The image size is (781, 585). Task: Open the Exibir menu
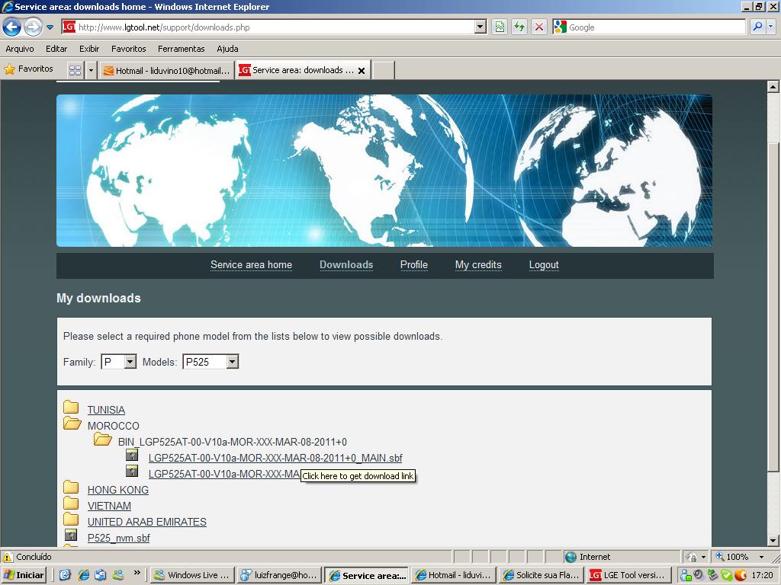point(89,49)
